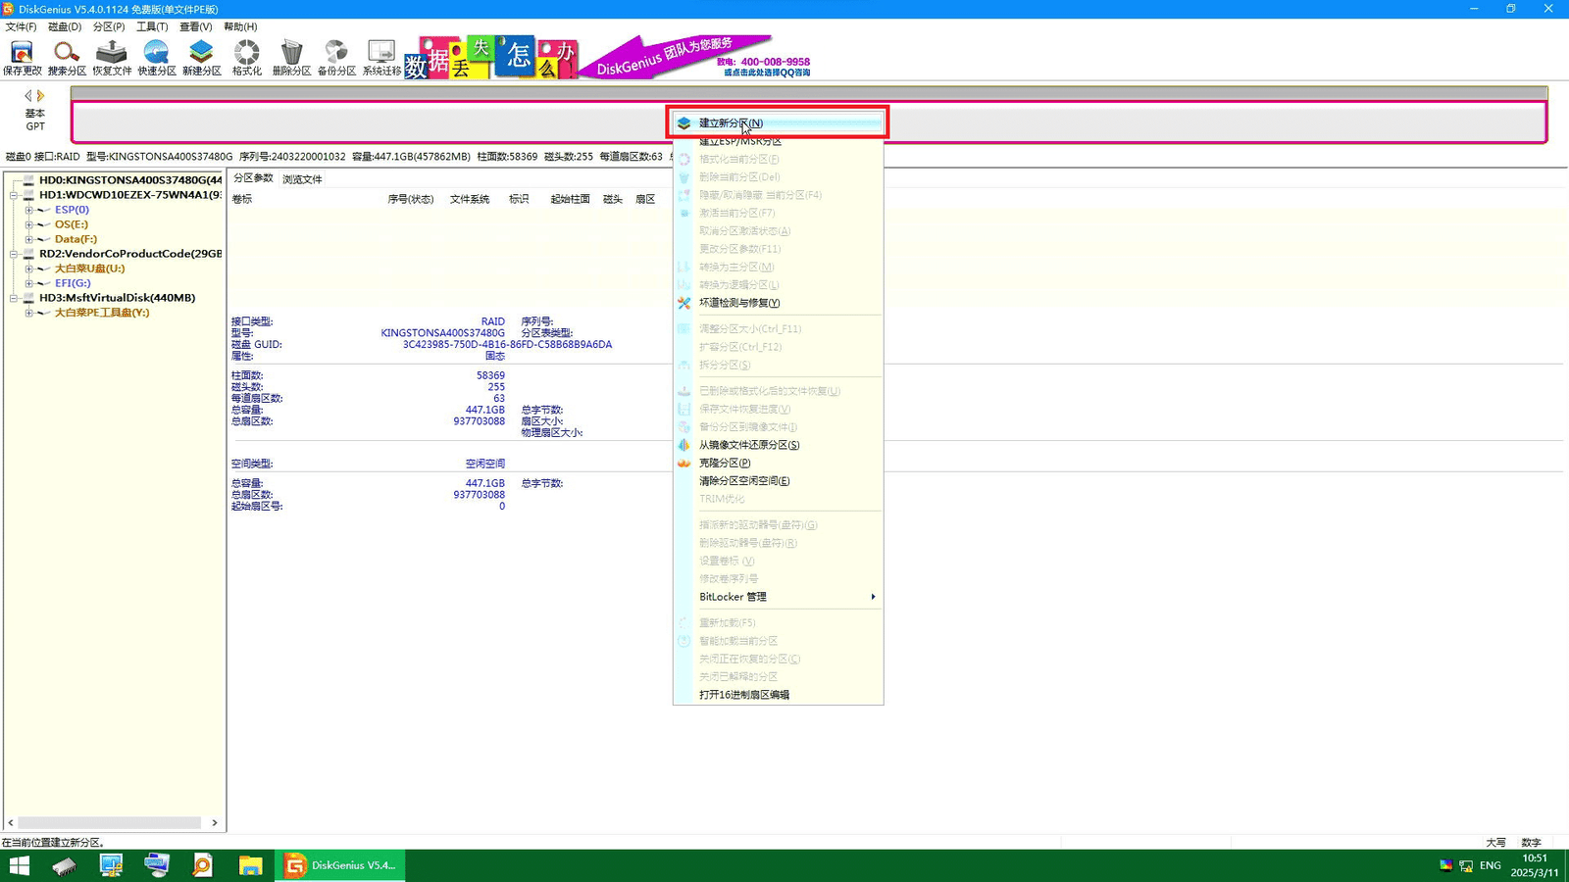Click the 坏道检测与修复 wrench icon in the menu
1569x882 pixels.
[684, 303]
